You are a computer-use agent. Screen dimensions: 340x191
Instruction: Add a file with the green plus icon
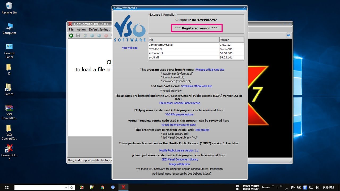tap(71, 36)
